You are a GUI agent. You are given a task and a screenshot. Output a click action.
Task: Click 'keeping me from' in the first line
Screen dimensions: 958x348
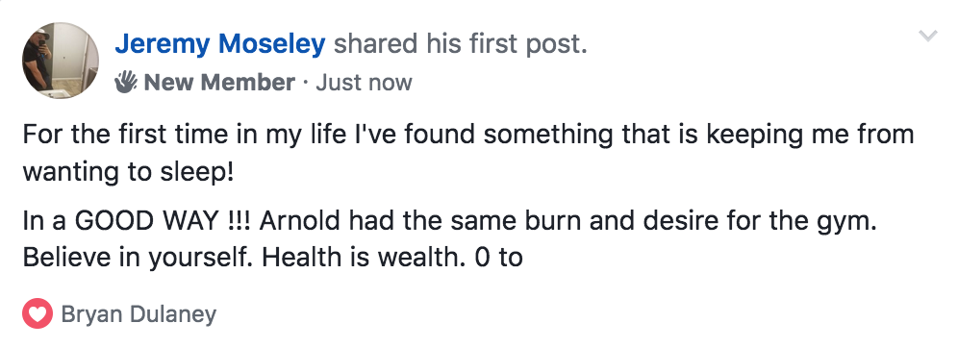click(x=810, y=136)
